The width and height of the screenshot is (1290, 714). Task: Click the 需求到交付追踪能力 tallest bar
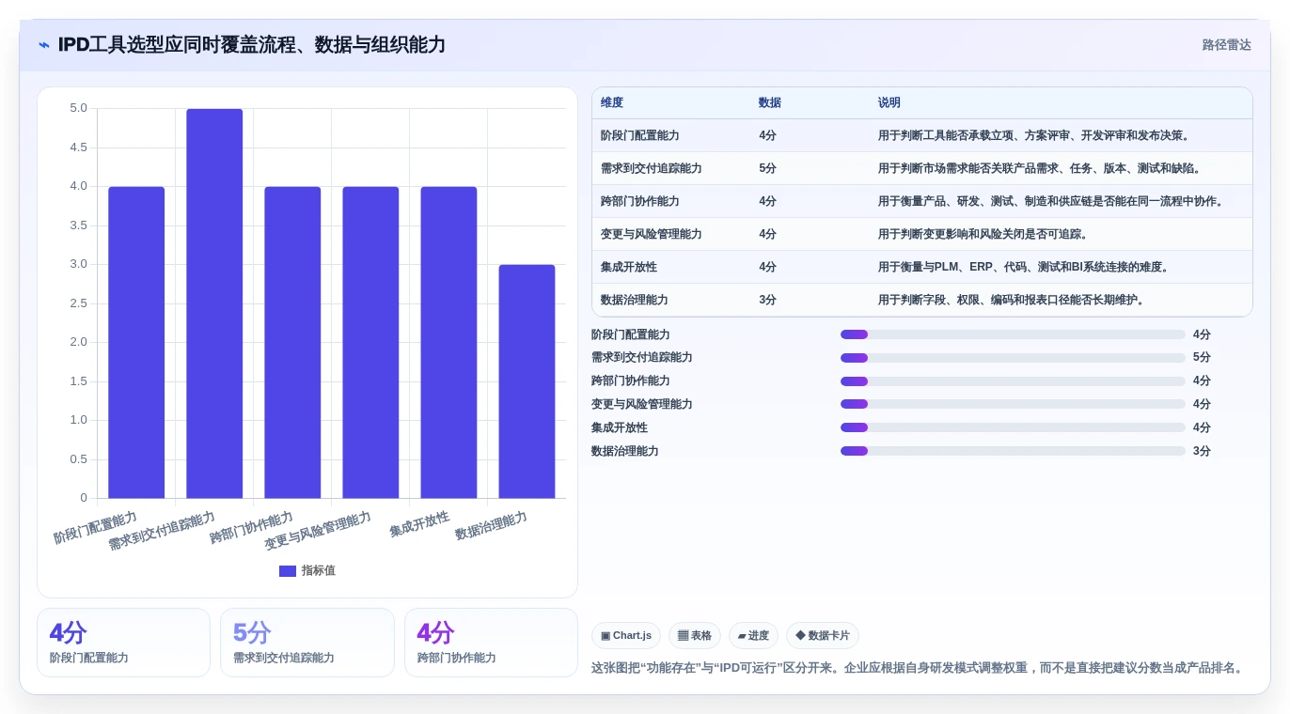coord(214,303)
